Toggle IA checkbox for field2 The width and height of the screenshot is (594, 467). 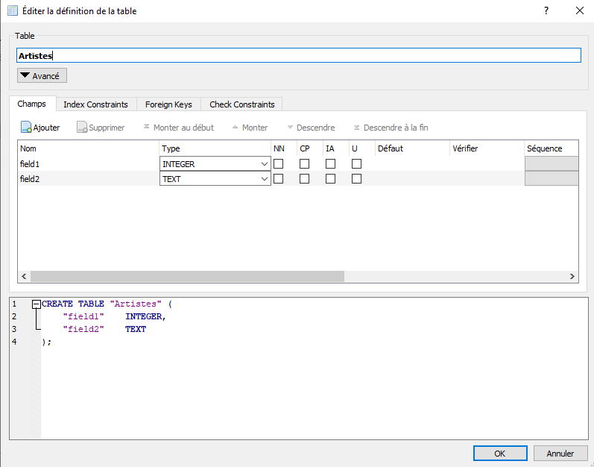pos(330,178)
